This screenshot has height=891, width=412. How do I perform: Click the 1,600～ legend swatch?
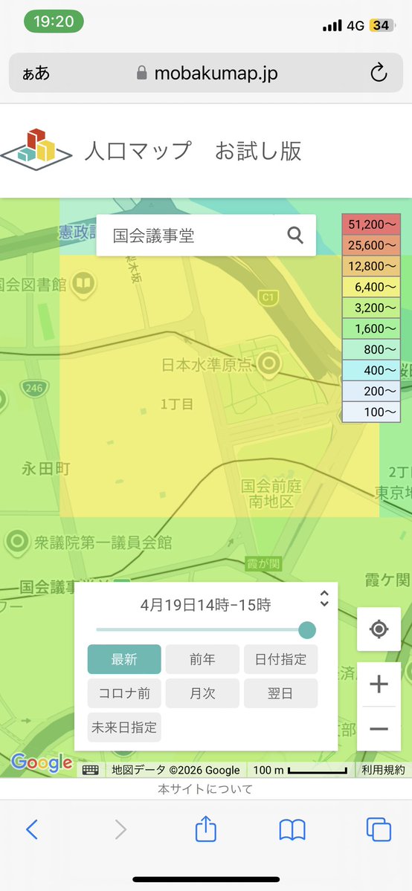point(371,328)
